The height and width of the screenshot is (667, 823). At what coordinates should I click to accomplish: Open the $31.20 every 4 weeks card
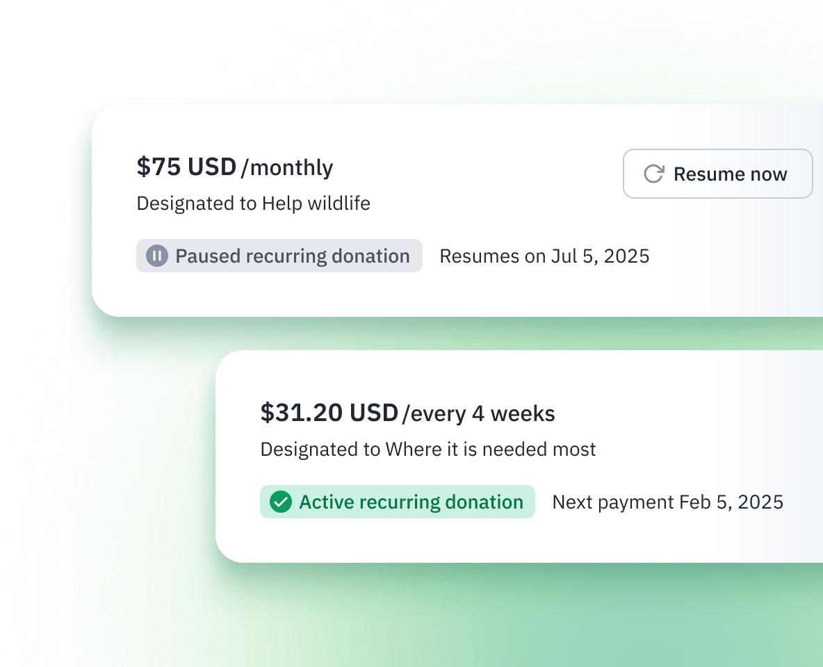point(519,456)
